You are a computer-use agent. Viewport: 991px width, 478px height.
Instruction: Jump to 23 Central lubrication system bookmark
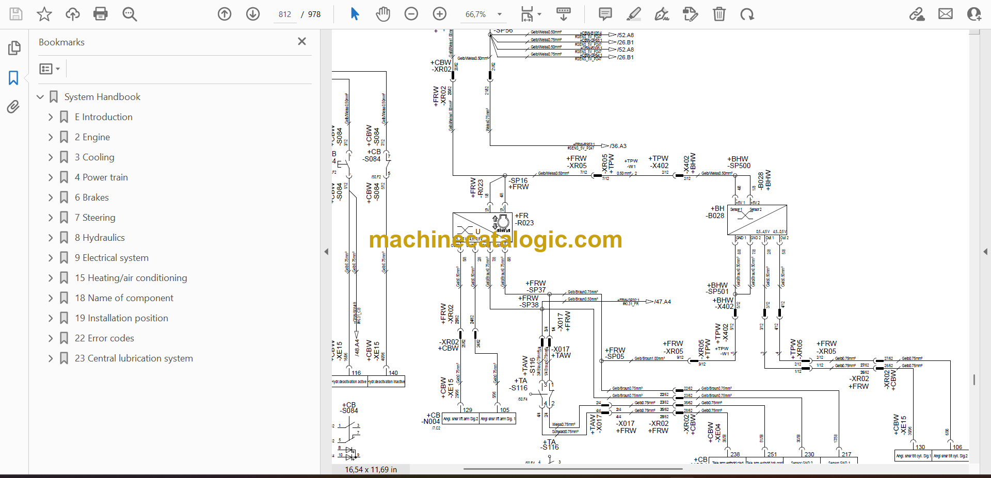(x=134, y=358)
